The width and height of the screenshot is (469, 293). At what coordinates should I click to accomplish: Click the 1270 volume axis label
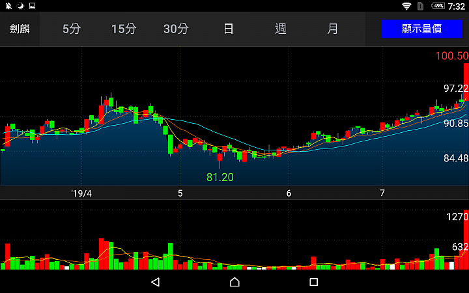coord(457,217)
